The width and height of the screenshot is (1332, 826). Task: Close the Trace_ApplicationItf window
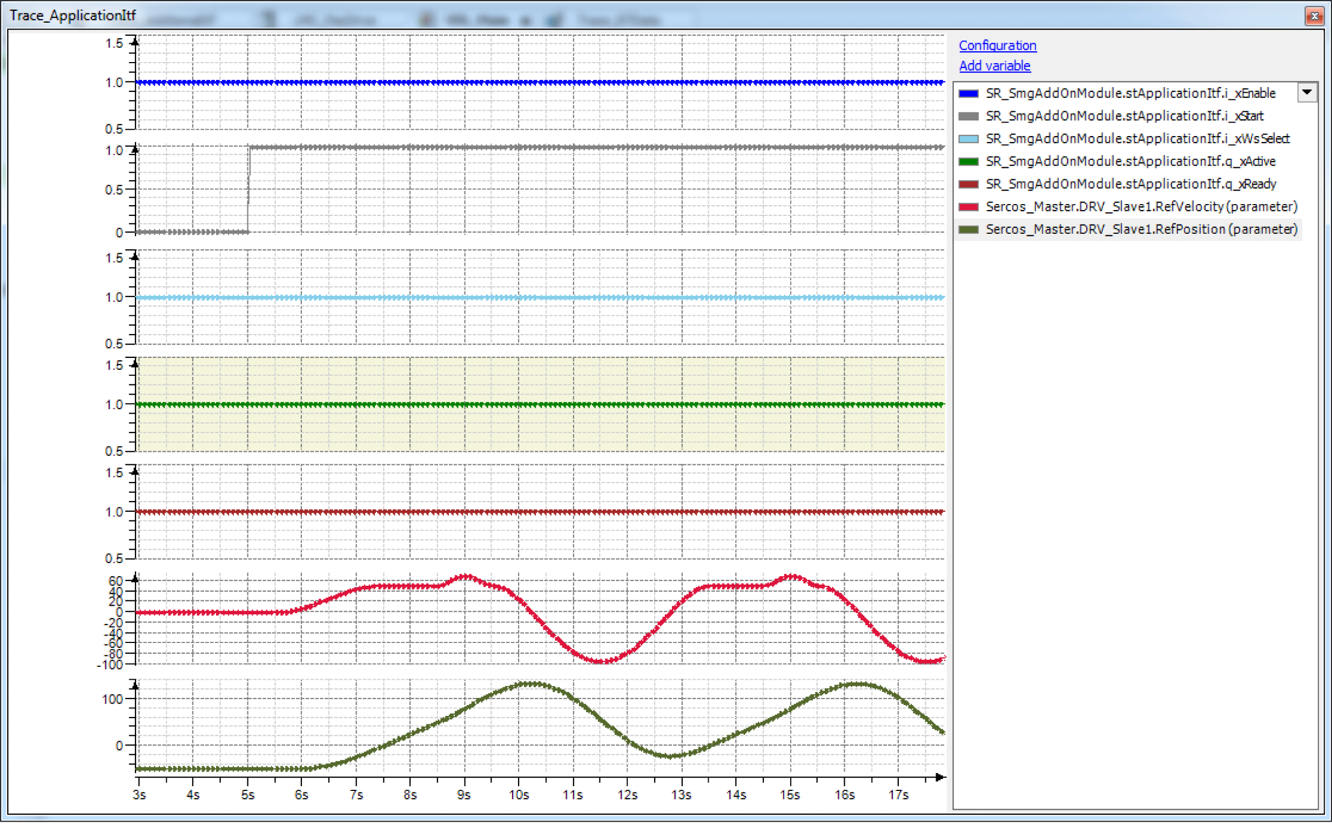coord(1314,16)
